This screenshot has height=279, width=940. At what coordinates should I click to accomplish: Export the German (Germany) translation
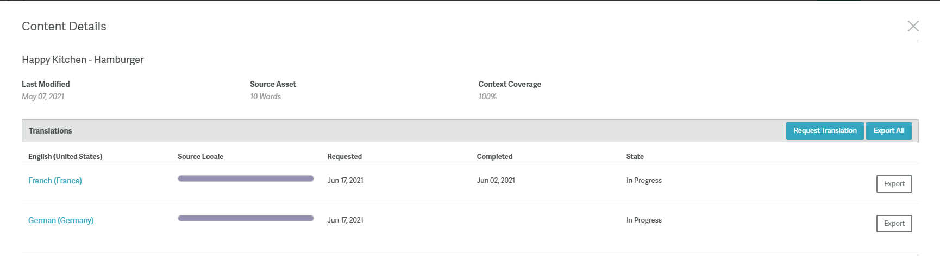point(894,224)
